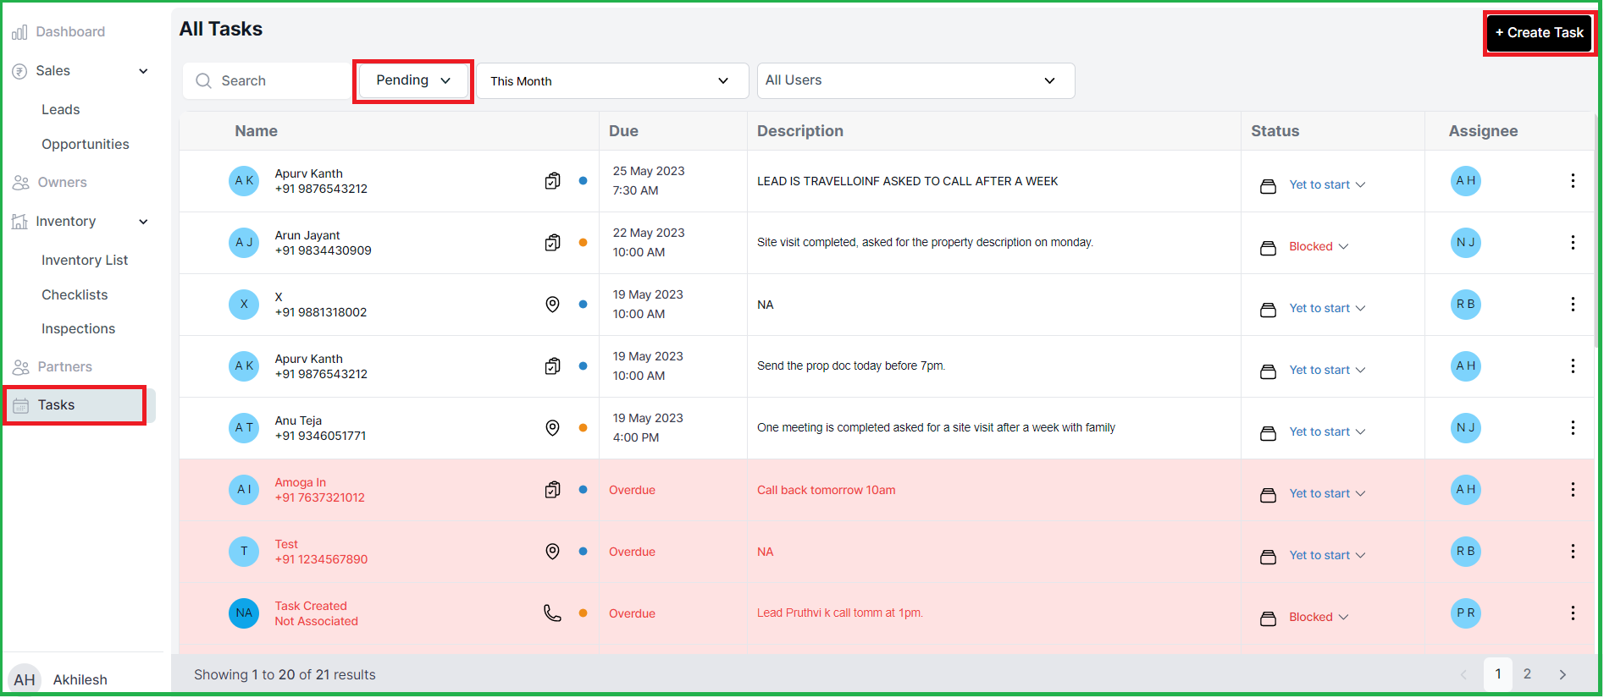Click 'Call back tomorrow 10am' description
This screenshot has width=1604, height=698.
[826, 490]
